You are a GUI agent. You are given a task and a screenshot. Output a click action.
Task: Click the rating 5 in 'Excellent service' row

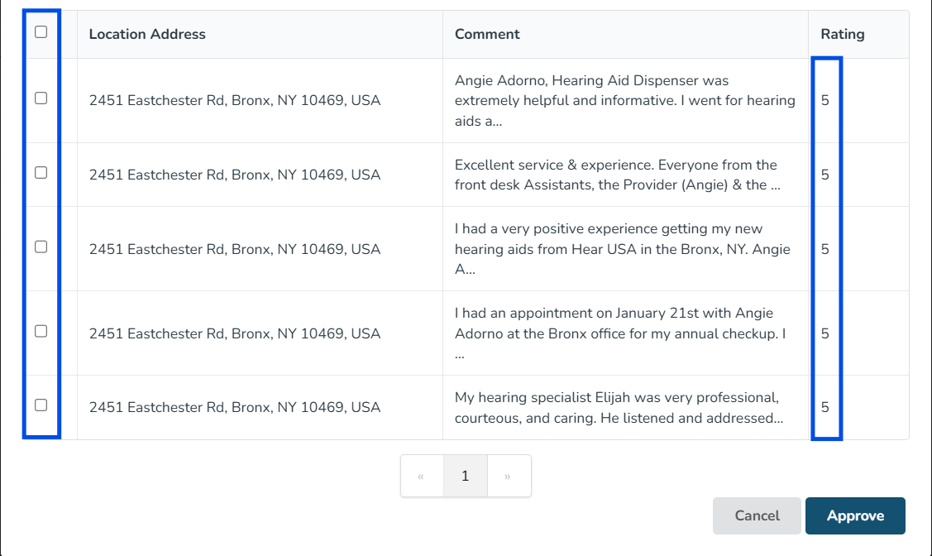825,175
